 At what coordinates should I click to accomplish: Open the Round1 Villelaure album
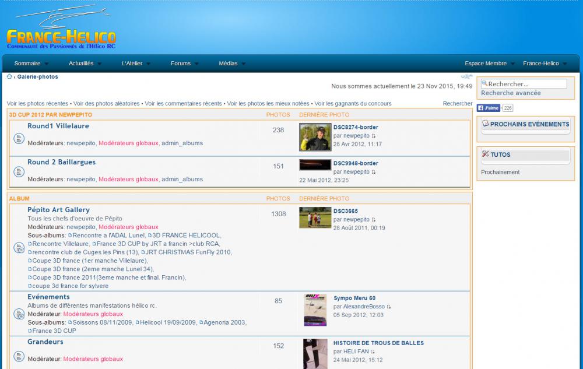click(58, 126)
